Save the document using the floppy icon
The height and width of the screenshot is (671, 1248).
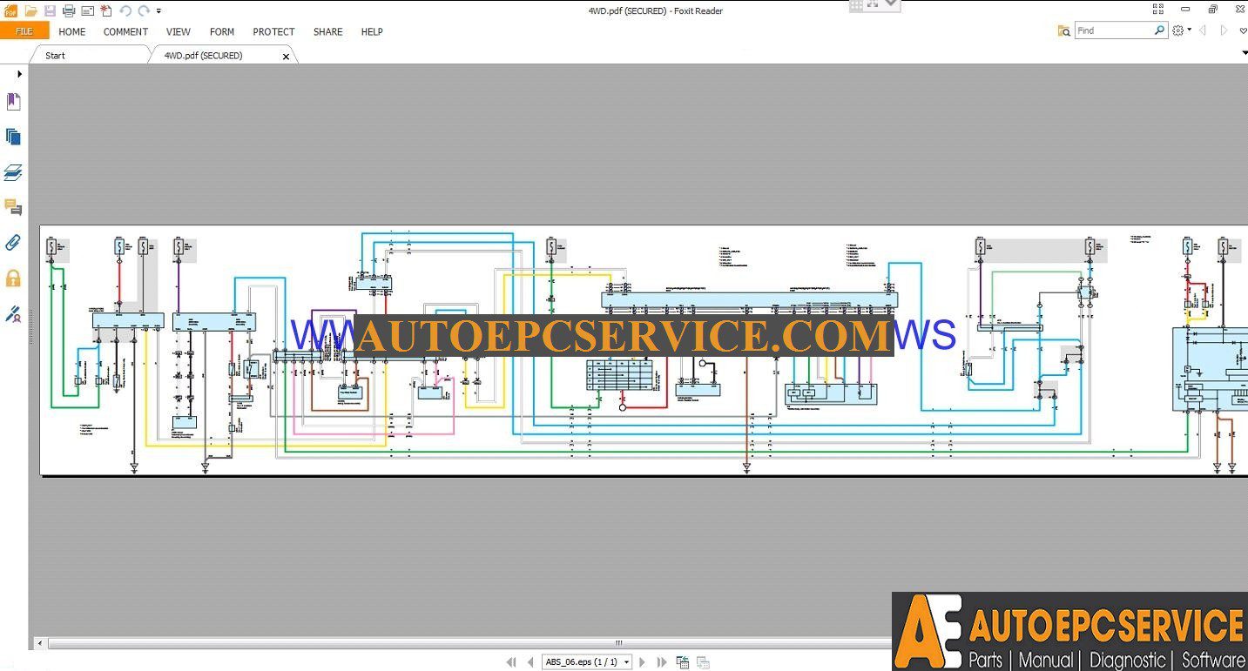pos(50,10)
